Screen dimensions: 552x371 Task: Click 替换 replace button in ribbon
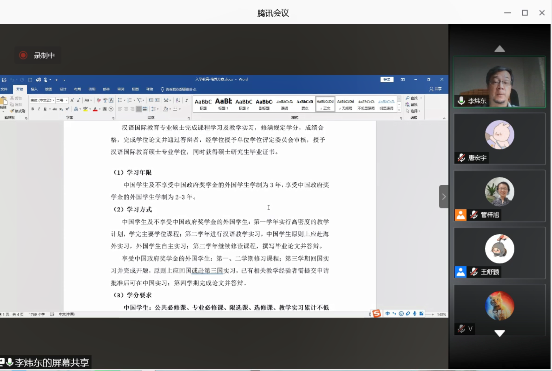pos(412,105)
